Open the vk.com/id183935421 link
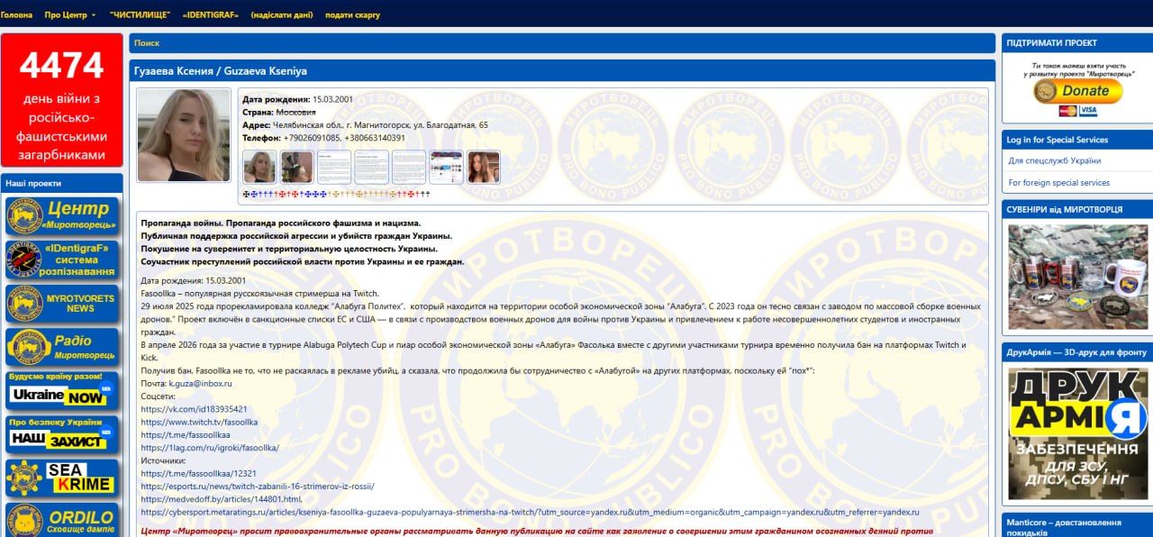1153x537 pixels. pyautogui.click(x=194, y=409)
